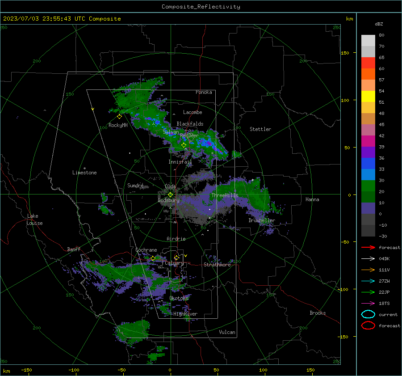Click the Lacombe city label
The image size is (402, 376).
[193, 112]
